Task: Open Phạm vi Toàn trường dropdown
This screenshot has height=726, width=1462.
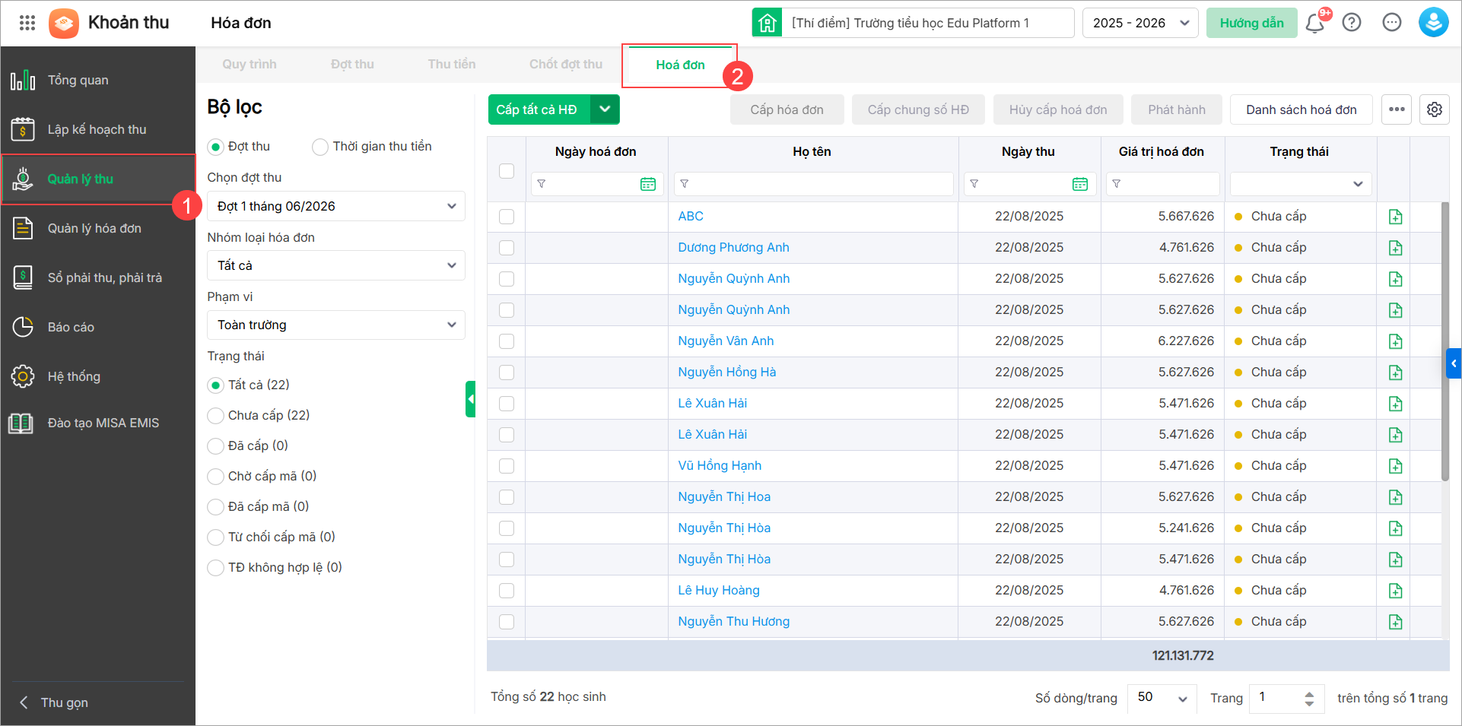Action: 336,325
